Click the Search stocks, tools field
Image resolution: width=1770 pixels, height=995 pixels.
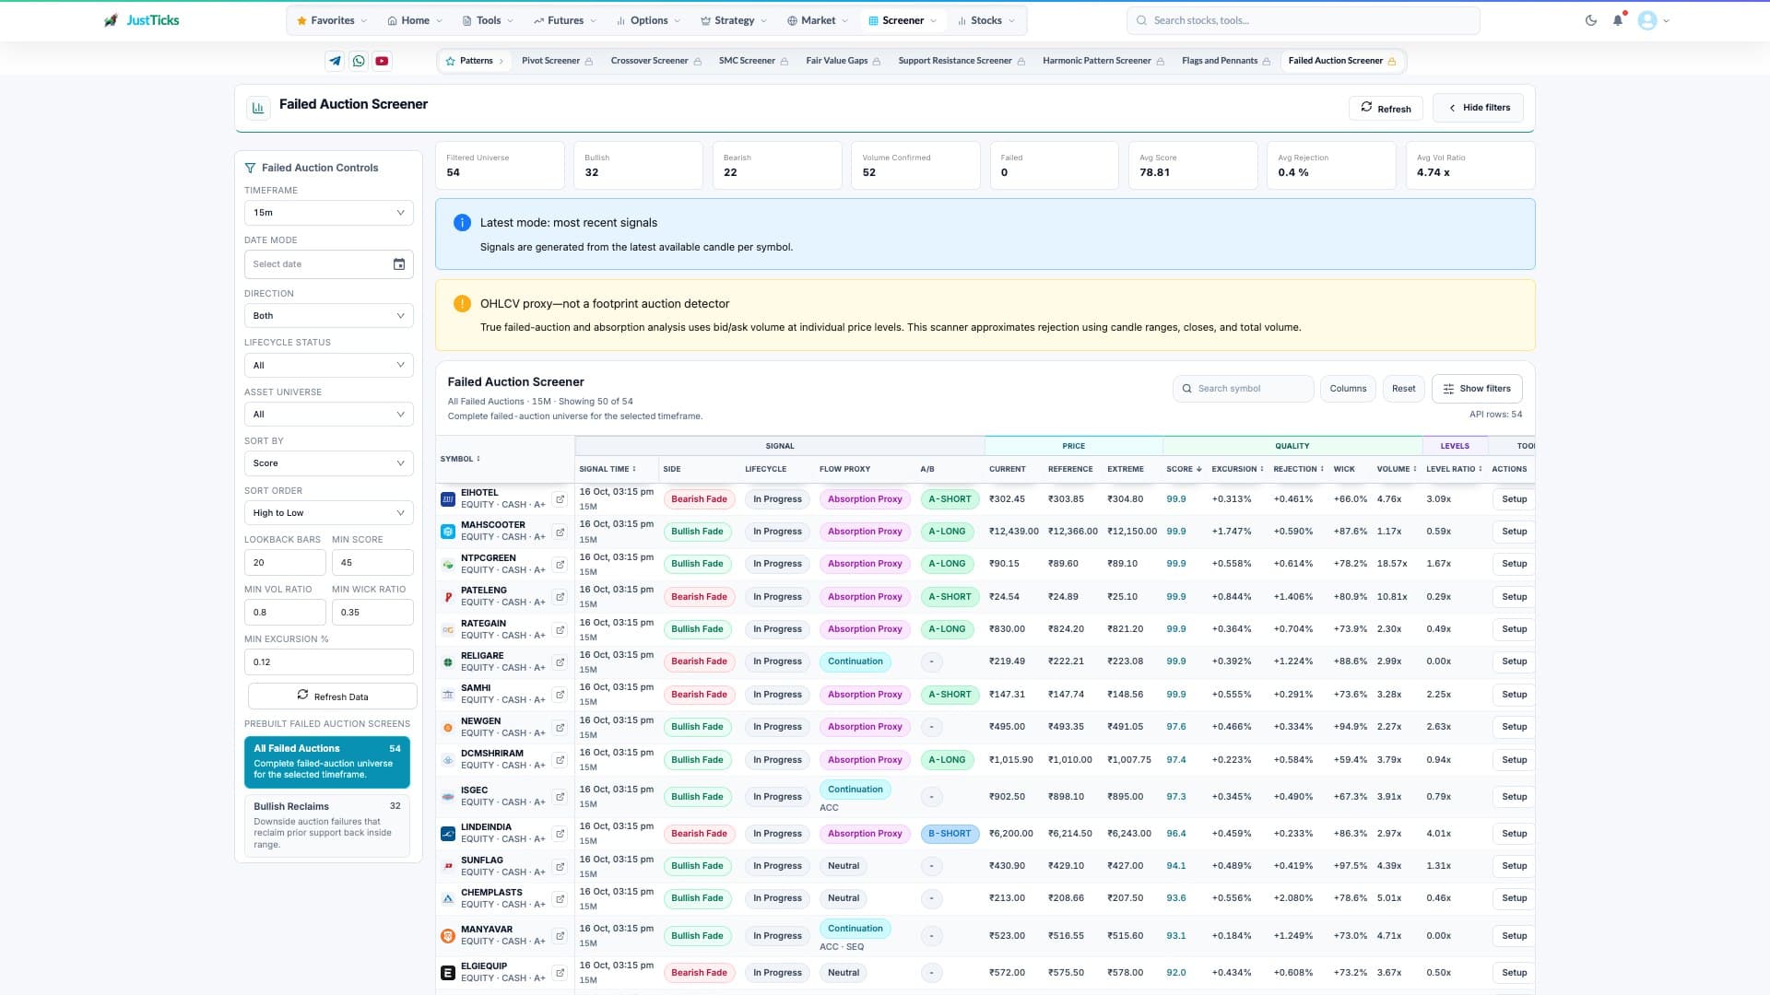click(1304, 20)
